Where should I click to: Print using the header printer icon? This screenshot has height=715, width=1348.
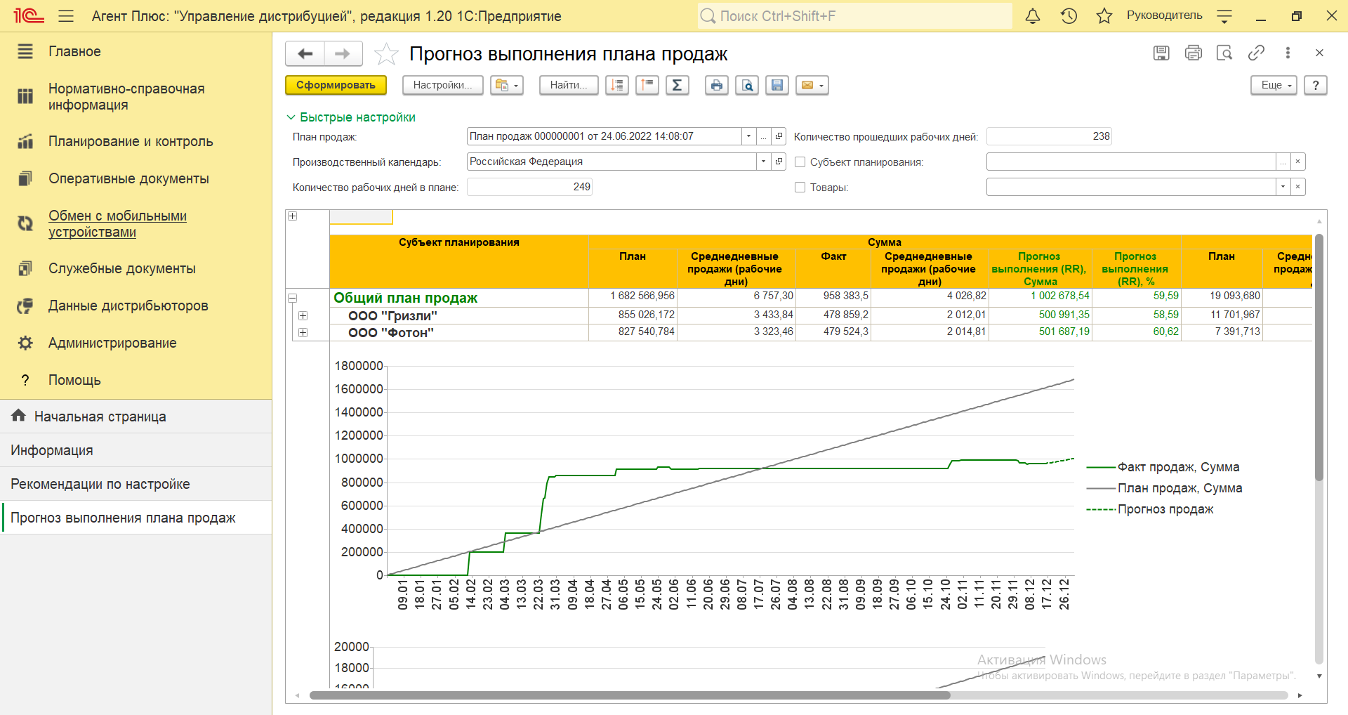tap(1193, 53)
